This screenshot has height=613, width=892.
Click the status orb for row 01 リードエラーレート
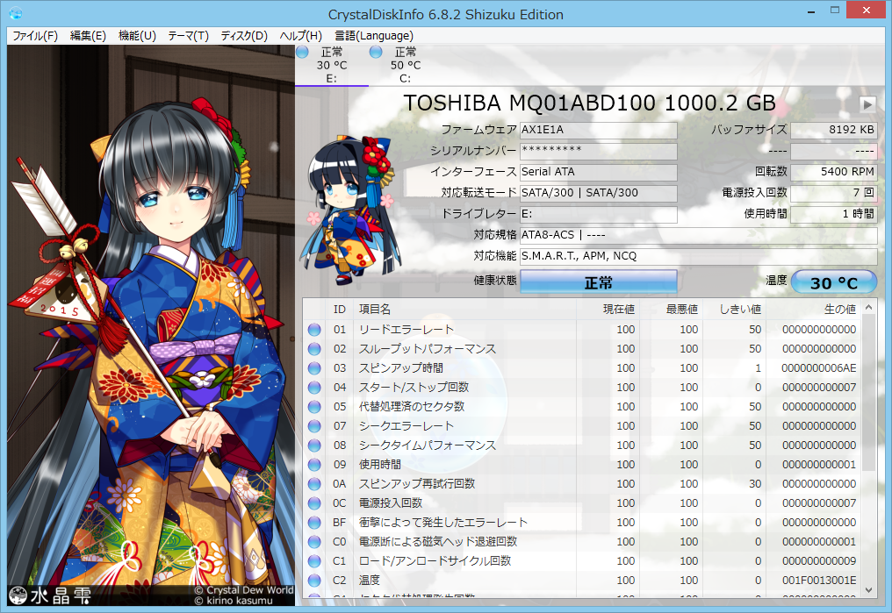(314, 330)
